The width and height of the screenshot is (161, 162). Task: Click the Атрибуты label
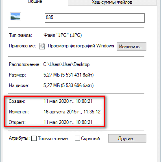[19, 139]
